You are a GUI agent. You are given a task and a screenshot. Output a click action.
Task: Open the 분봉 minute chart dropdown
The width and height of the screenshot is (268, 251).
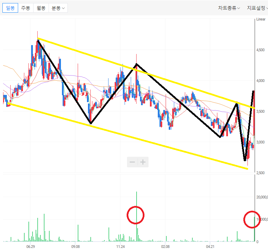58,8
